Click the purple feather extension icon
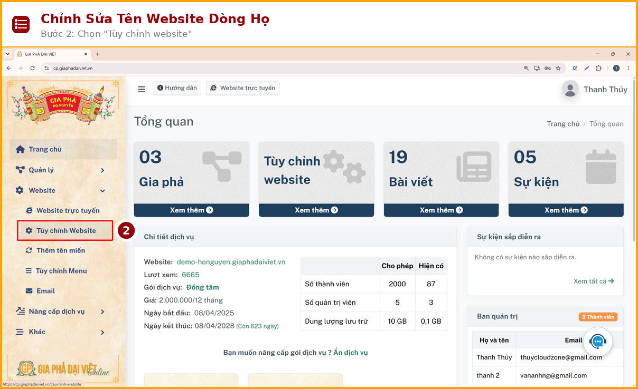The height and width of the screenshot is (389, 638). click(587, 68)
